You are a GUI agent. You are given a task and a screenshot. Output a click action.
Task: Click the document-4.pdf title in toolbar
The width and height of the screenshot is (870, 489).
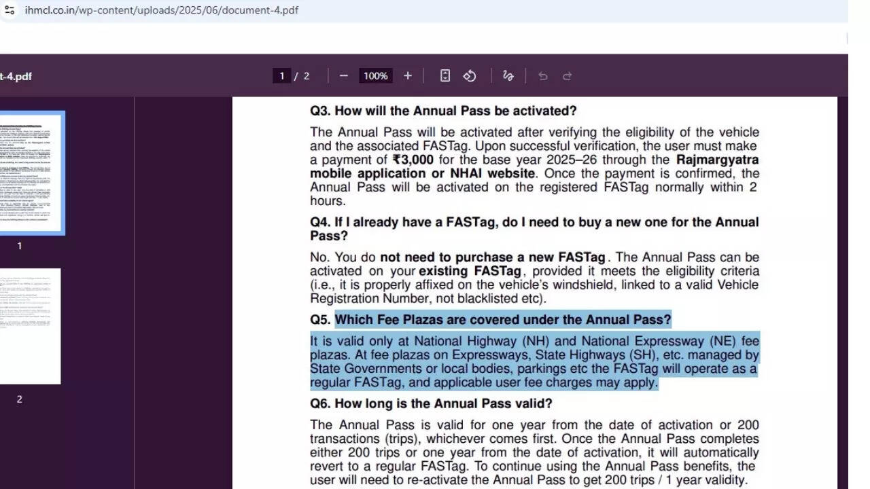click(x=16, y=76)
